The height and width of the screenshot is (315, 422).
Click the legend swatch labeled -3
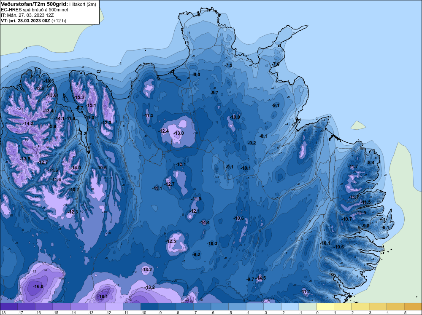(272, 307)
